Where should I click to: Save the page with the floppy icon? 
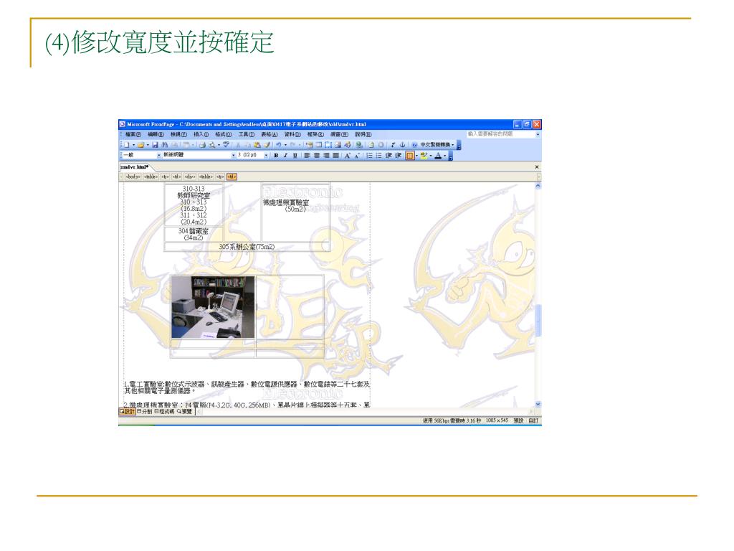tap(155, 145)
